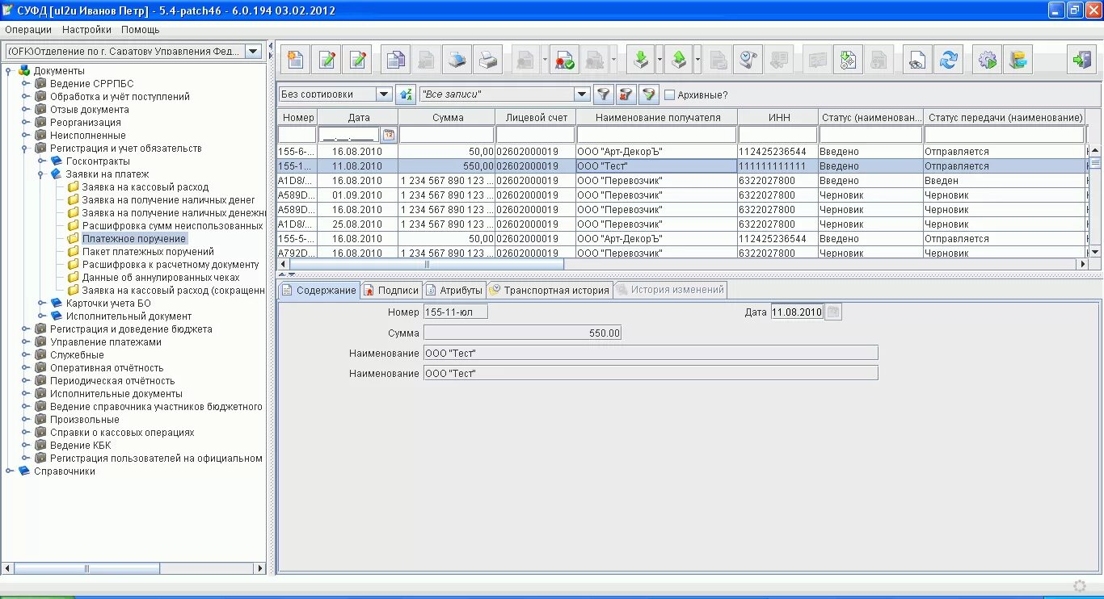Open the Транспортная история tab

click(x=549, y=290)
